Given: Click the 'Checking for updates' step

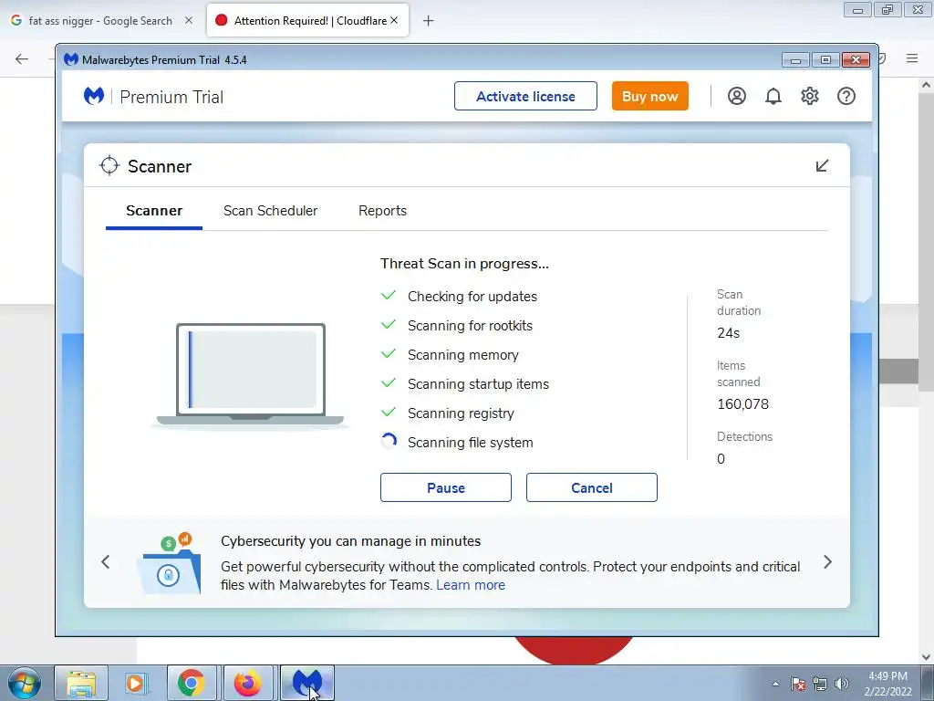Looking at the screenshot, I should (x=472, y=297).
